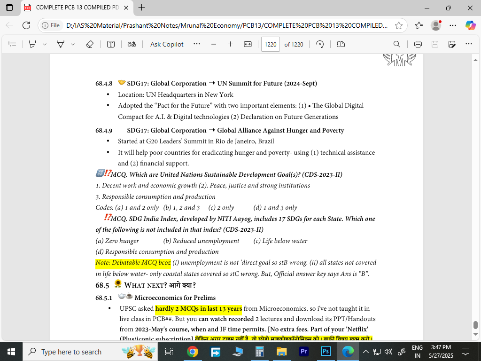Expand the Highlight color dropdown arrow
The image size is (481, 361).
[x=45, y=44]
